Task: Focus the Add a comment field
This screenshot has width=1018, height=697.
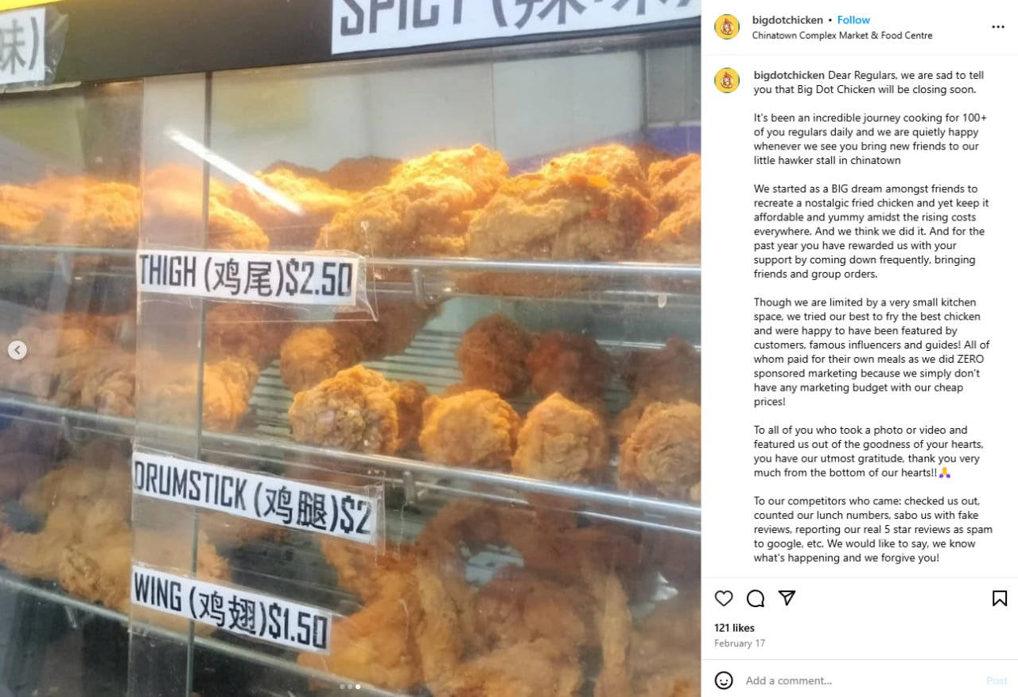Action: [x=859, y=680]
